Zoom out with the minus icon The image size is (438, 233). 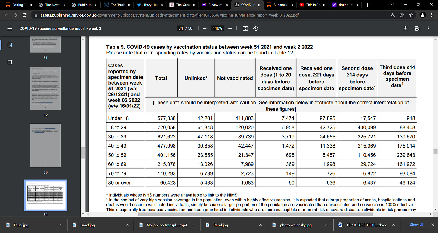click(x=205, y=28)
